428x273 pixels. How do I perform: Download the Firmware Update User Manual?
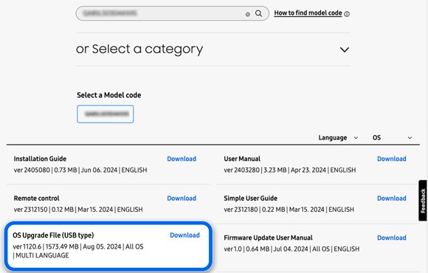point(392,238)
